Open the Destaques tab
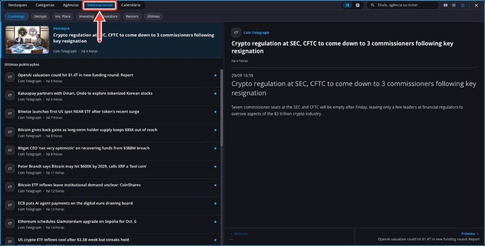The height and width of the screenshot is (246, 485). pyautogui.click(x=17, y=5)
